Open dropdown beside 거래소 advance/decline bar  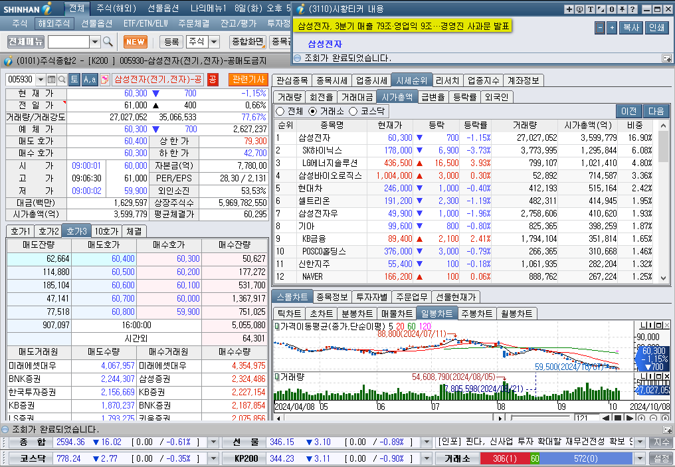(640, 458)
